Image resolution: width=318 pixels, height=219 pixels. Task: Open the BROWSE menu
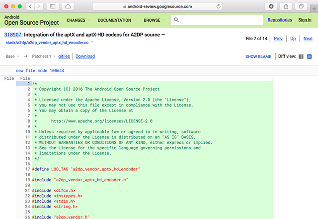pos(154,20)
